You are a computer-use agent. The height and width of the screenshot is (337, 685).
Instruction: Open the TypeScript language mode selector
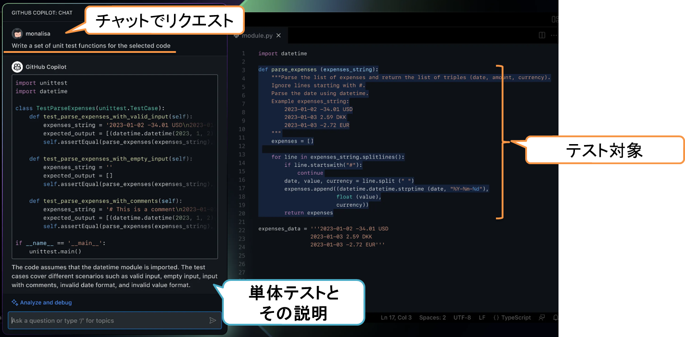click(x=512, y=317)
